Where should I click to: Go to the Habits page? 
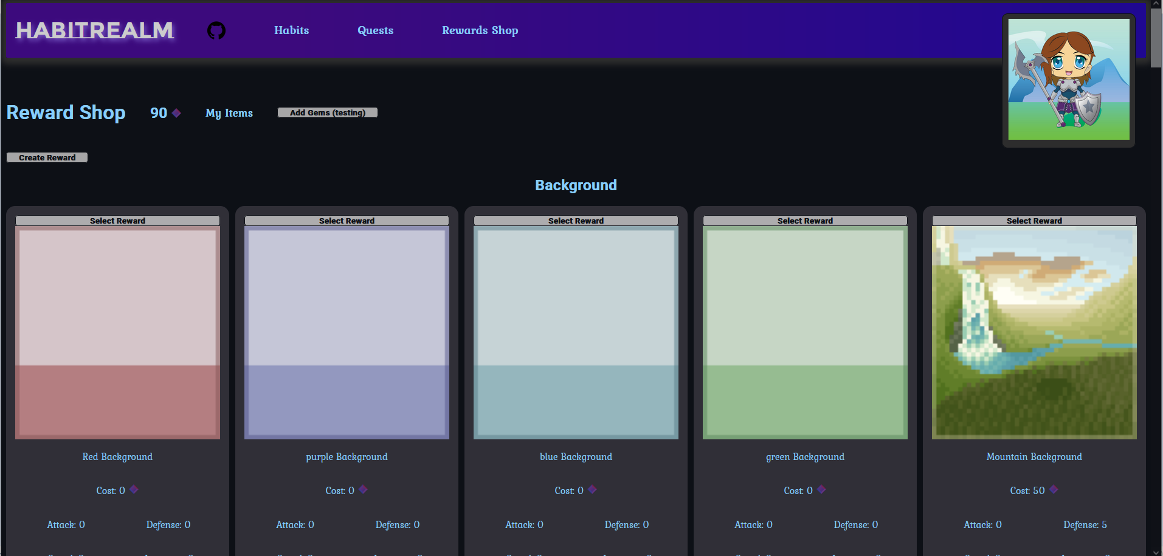pos(291,30)
